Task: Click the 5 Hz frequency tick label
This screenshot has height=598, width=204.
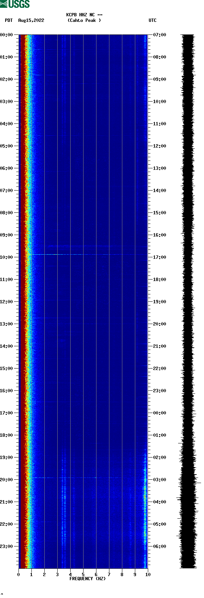Action: [83, 575]
